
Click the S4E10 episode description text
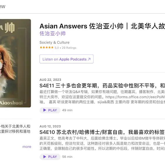tap(102, 143)
